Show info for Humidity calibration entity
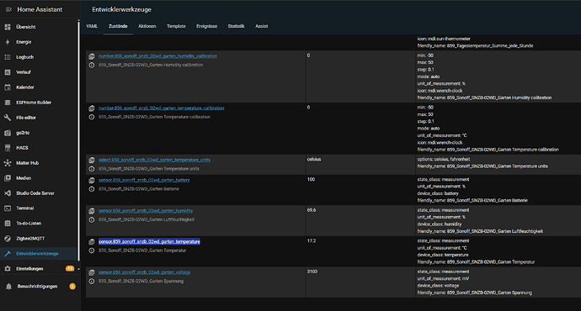 tap(92, 65)
